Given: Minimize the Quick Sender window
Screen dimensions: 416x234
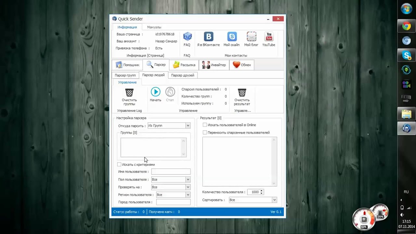Looking at the screenshot, I should [268, 19].
